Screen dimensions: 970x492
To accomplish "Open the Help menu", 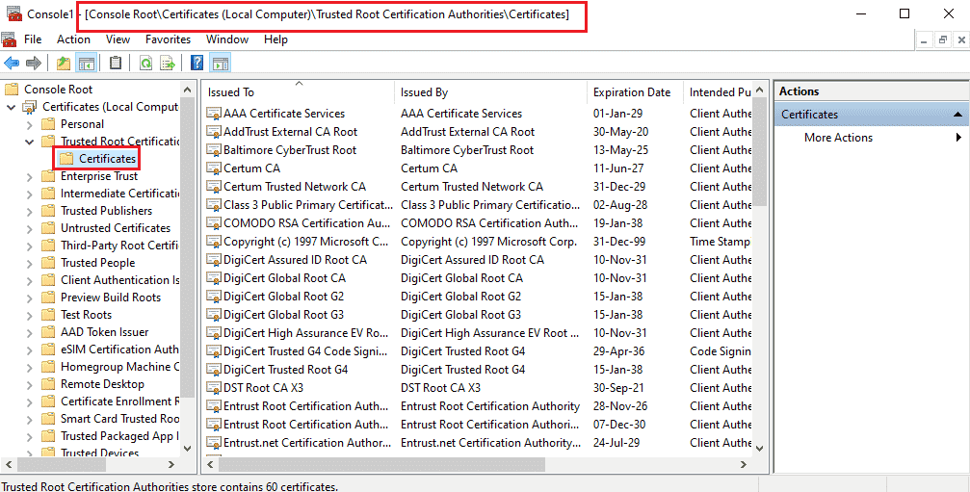I will tap(275, 39).
